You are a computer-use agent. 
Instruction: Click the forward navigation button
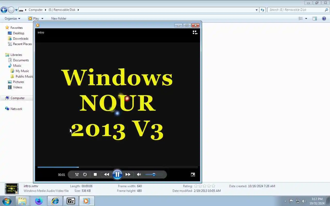point(11,10)
